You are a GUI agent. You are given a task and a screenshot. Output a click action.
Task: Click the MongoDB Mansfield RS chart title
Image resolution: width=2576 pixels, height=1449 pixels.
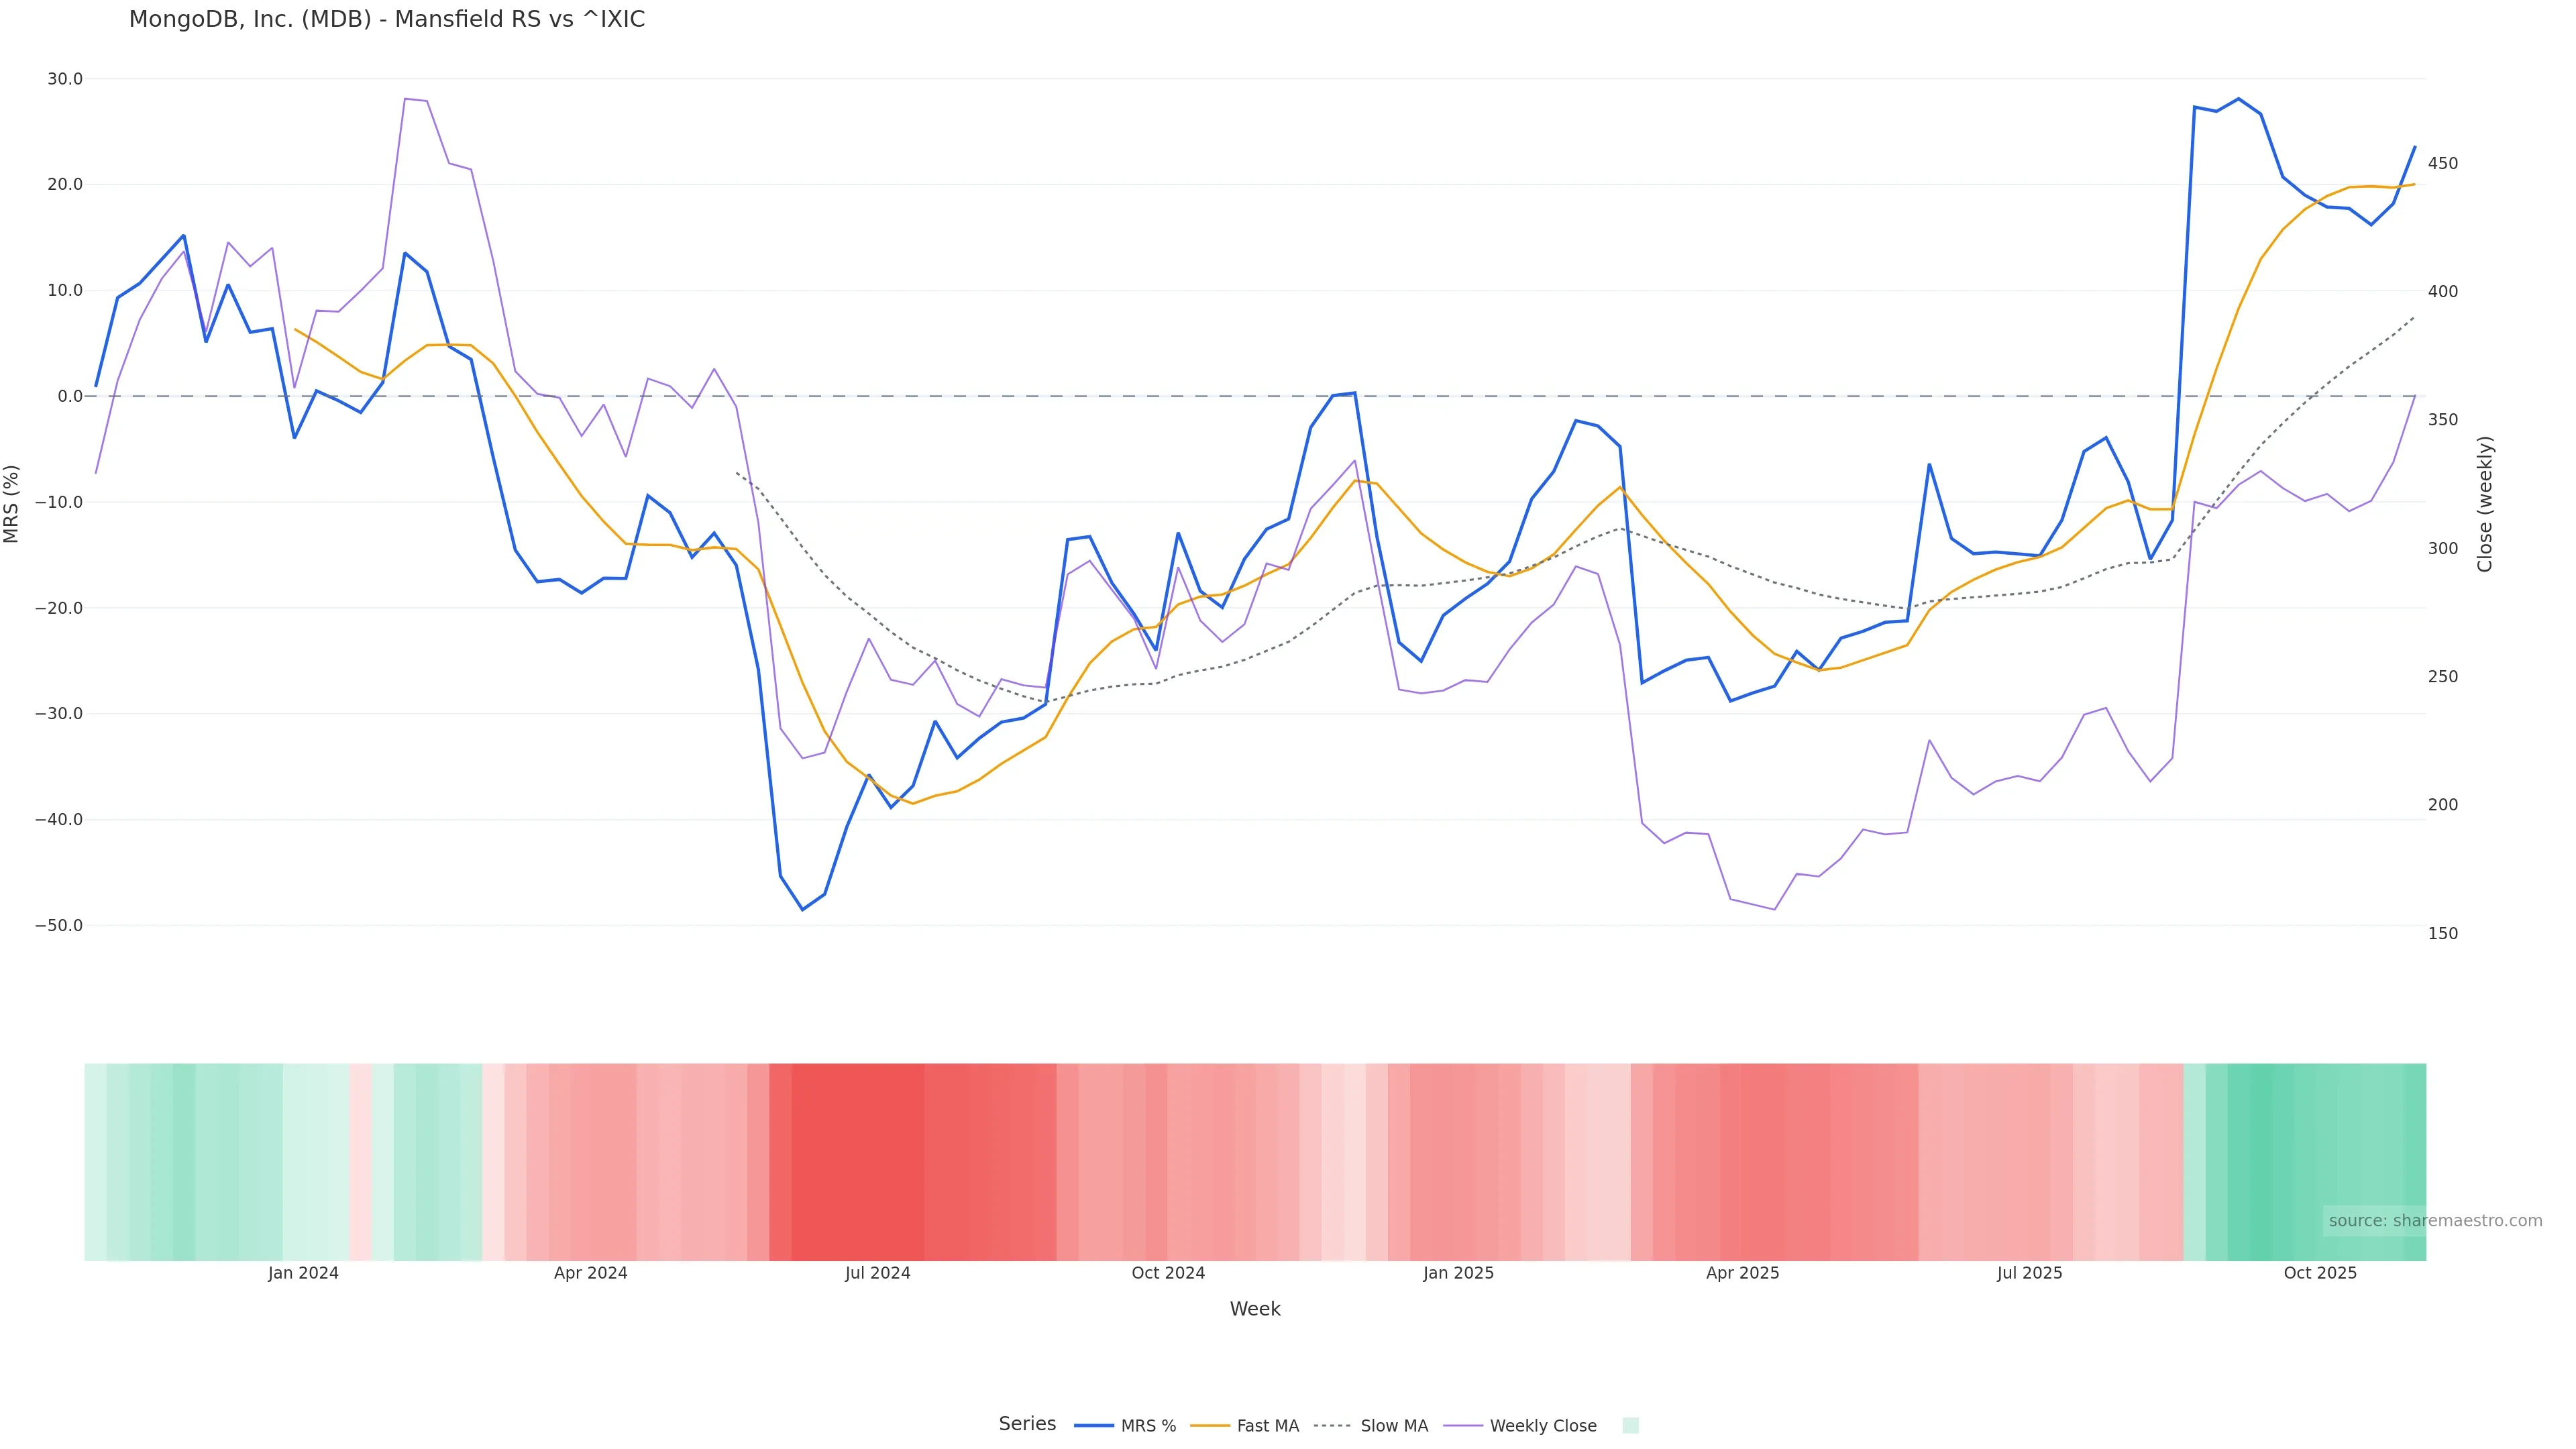click(387, 20)
